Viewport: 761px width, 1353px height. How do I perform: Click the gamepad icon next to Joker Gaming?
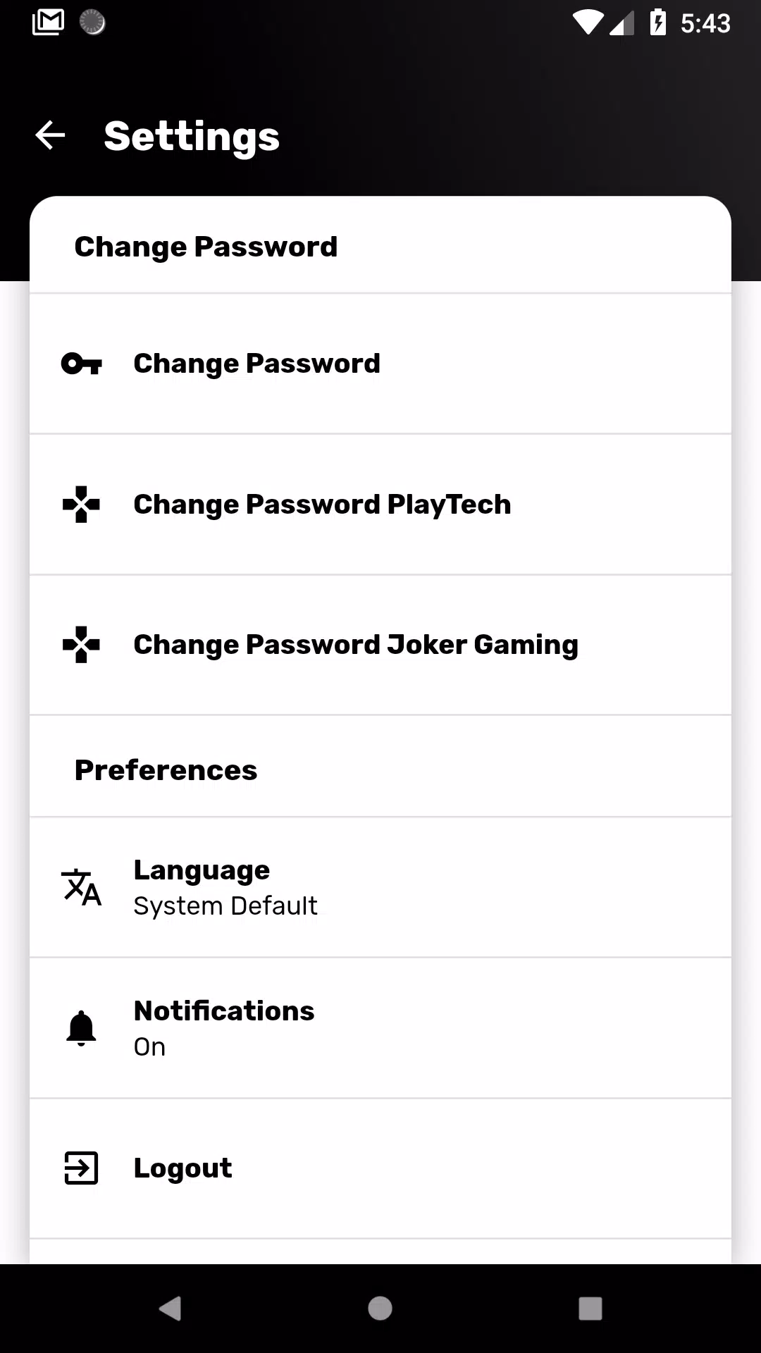click(x=81, y=644)
